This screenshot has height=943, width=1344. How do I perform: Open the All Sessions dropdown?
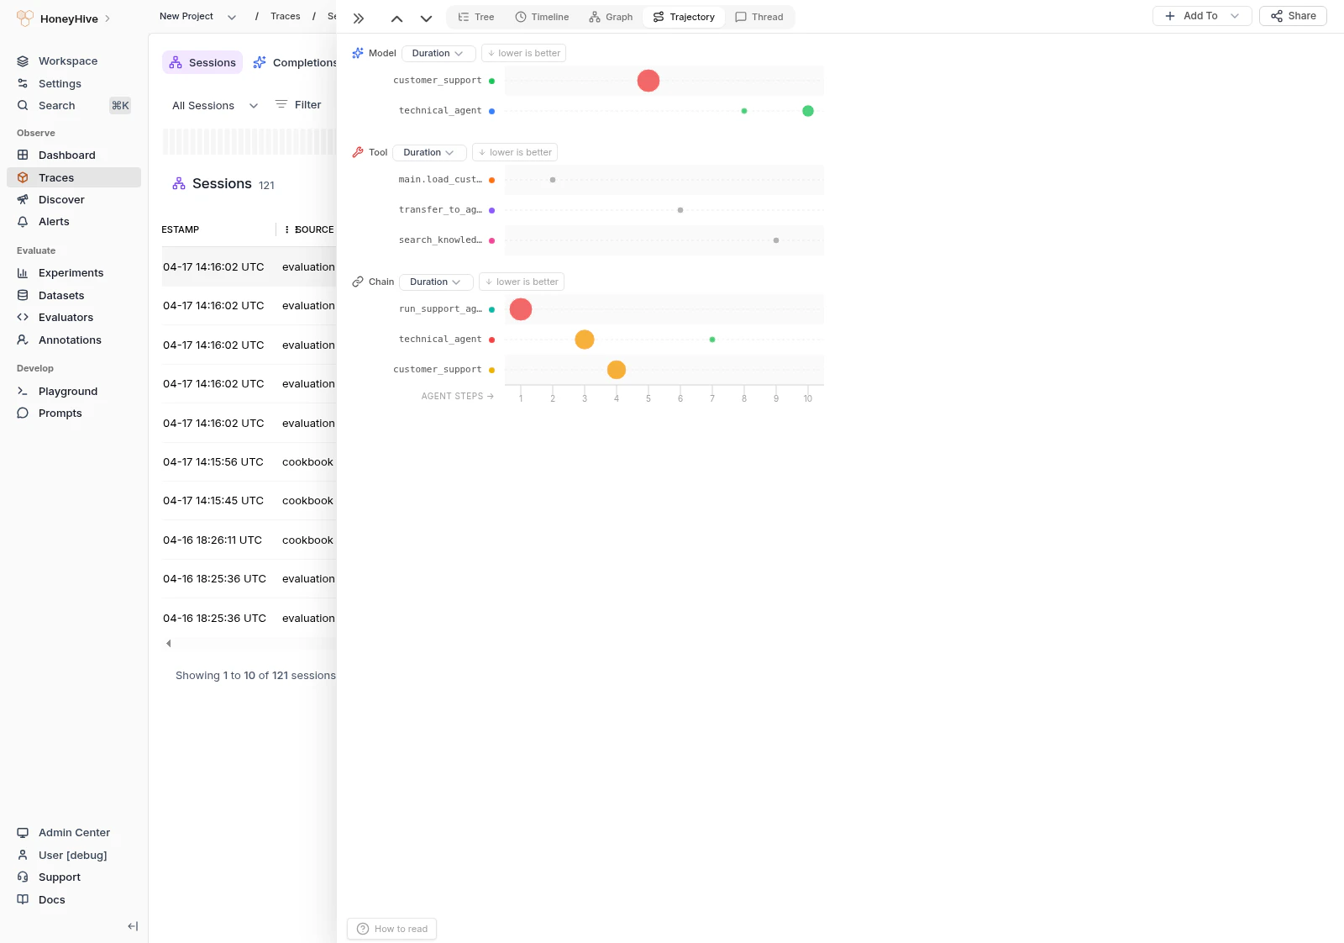click(x=215, y=105)
